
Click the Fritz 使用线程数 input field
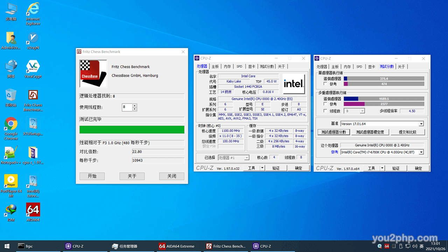click(x=127, y=107)
